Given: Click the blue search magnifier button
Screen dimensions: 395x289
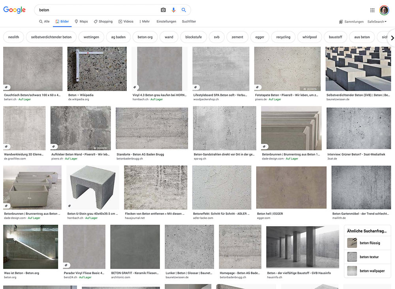Looking at the screenshot, I should [184, 10].
